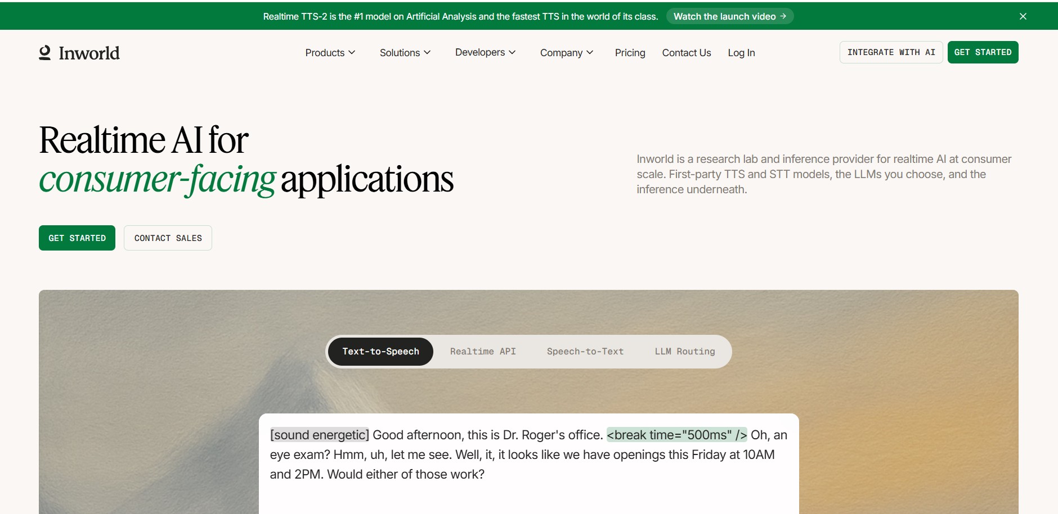
Task: Switch to the Speech-to-Text tab
Action: (x=585, y=352)
